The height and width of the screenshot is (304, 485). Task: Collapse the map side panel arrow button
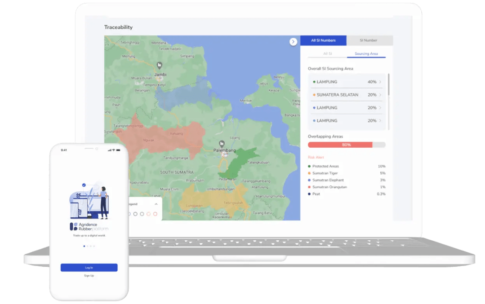(293, 42)
